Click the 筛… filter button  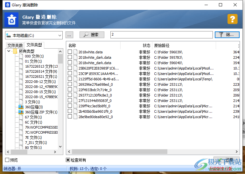pyautogui.click(x=227, y=35)
